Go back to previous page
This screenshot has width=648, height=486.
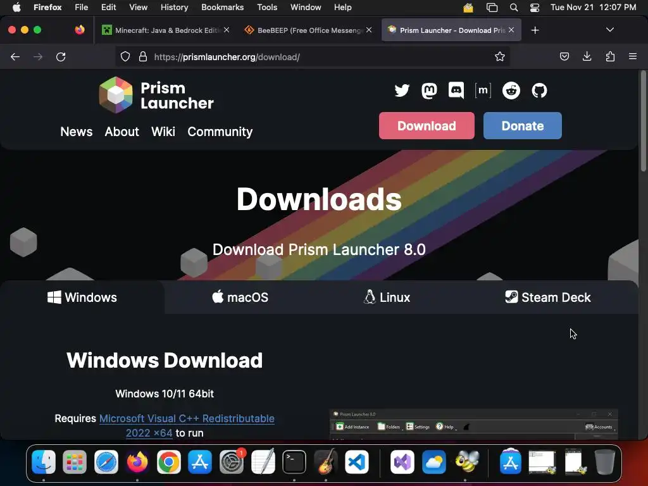click(x=15, y=56)
